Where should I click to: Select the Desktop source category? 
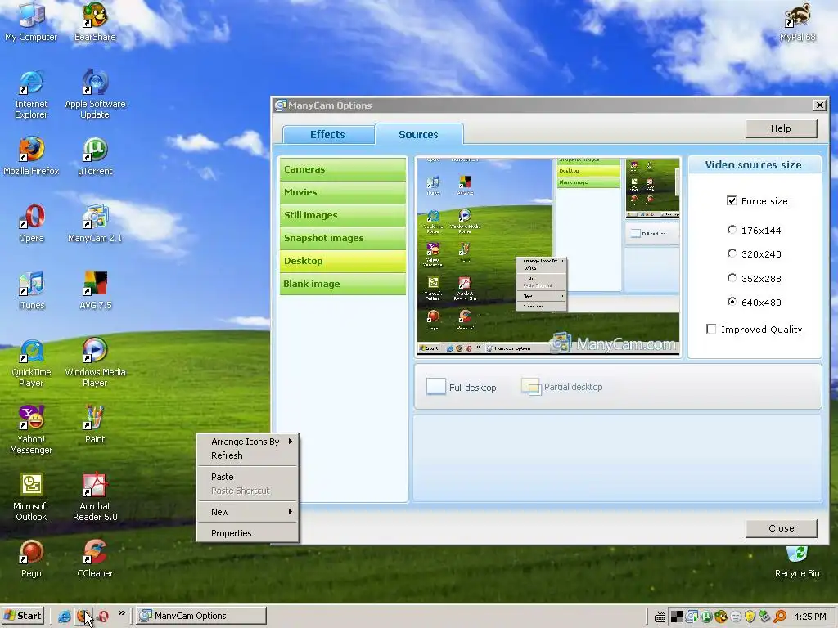(x=343, y=261)
